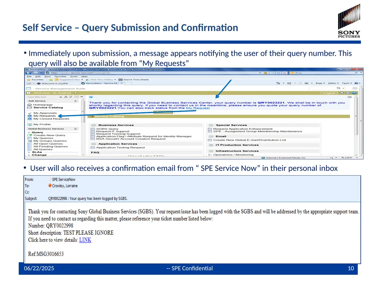Open the Page dropdown menu
Screen dimensions: 375x281
320,83
